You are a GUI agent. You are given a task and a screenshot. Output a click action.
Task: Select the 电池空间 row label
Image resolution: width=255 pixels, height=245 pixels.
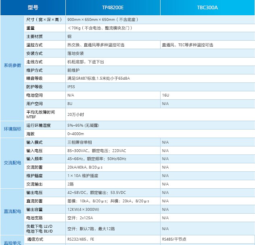pos(34,95)
